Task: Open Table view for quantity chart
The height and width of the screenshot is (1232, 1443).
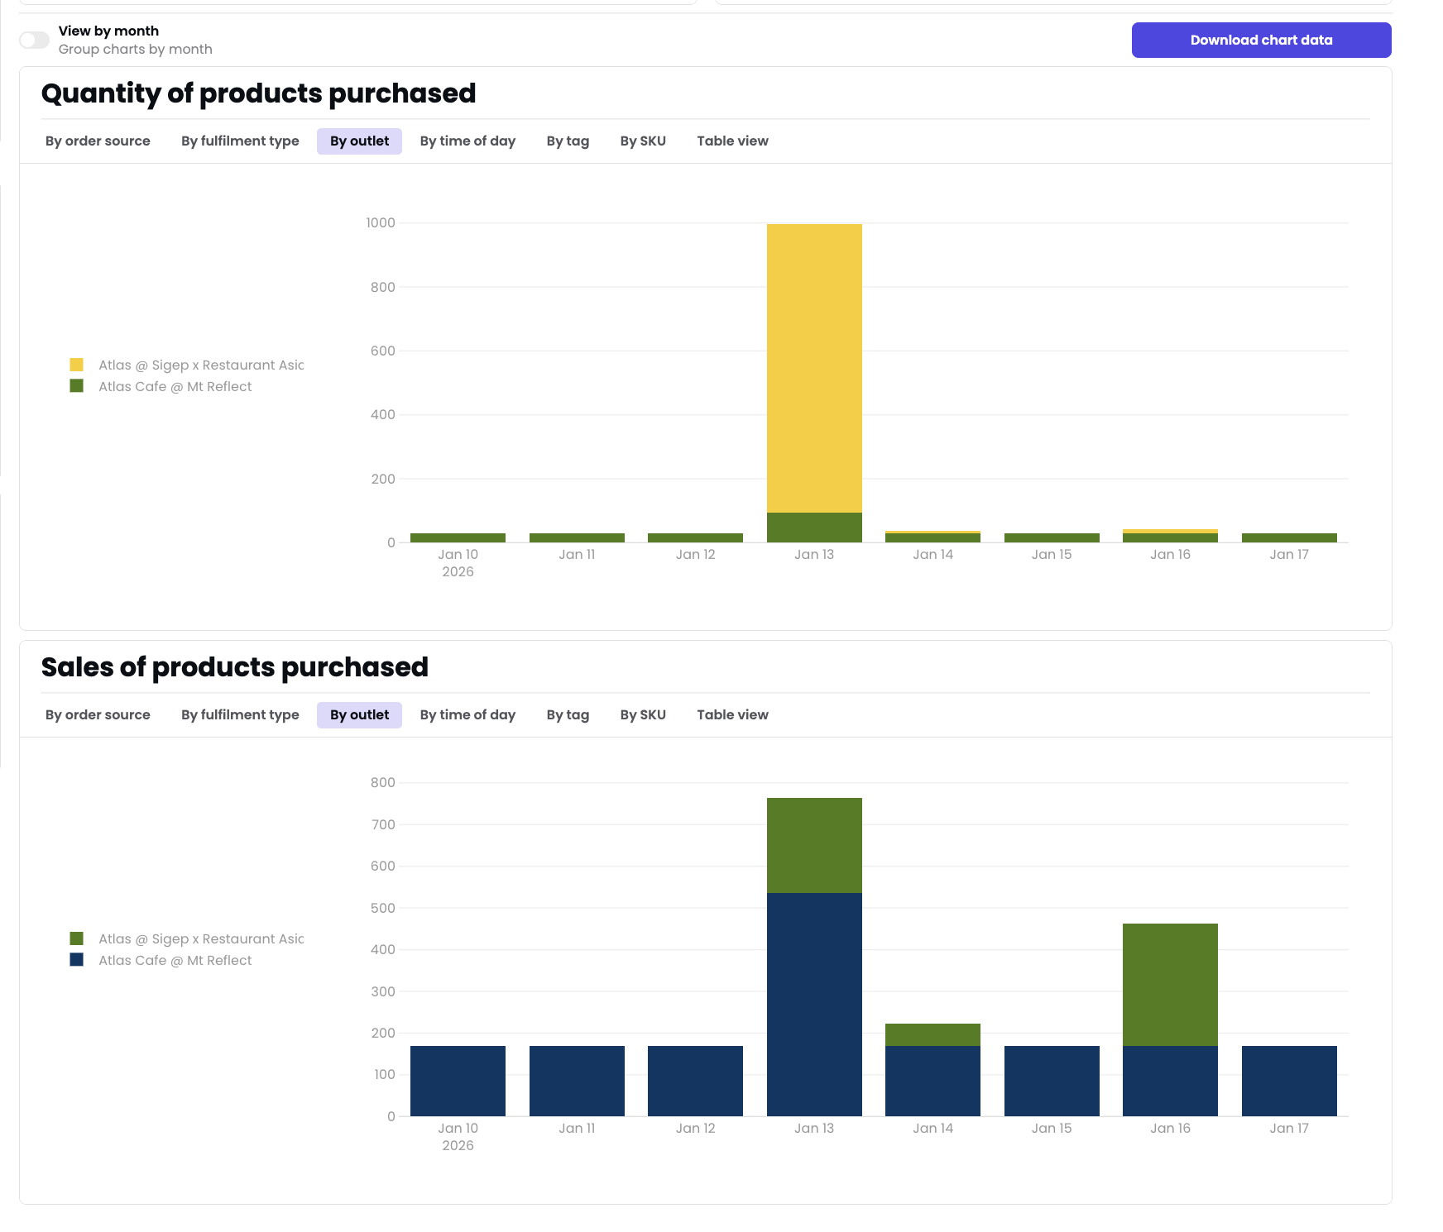Action: coord(732,141)
